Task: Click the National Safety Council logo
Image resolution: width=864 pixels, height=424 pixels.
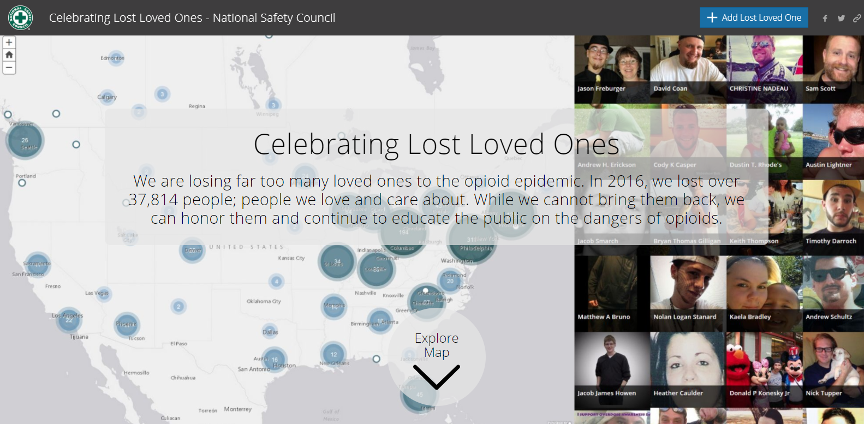Action: (20, 17)
